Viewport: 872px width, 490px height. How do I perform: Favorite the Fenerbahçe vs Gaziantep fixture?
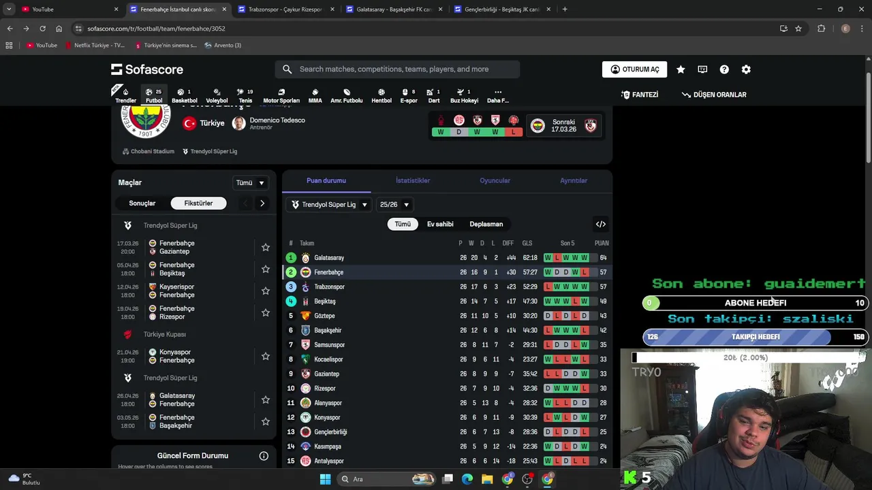tap(266, 247)
